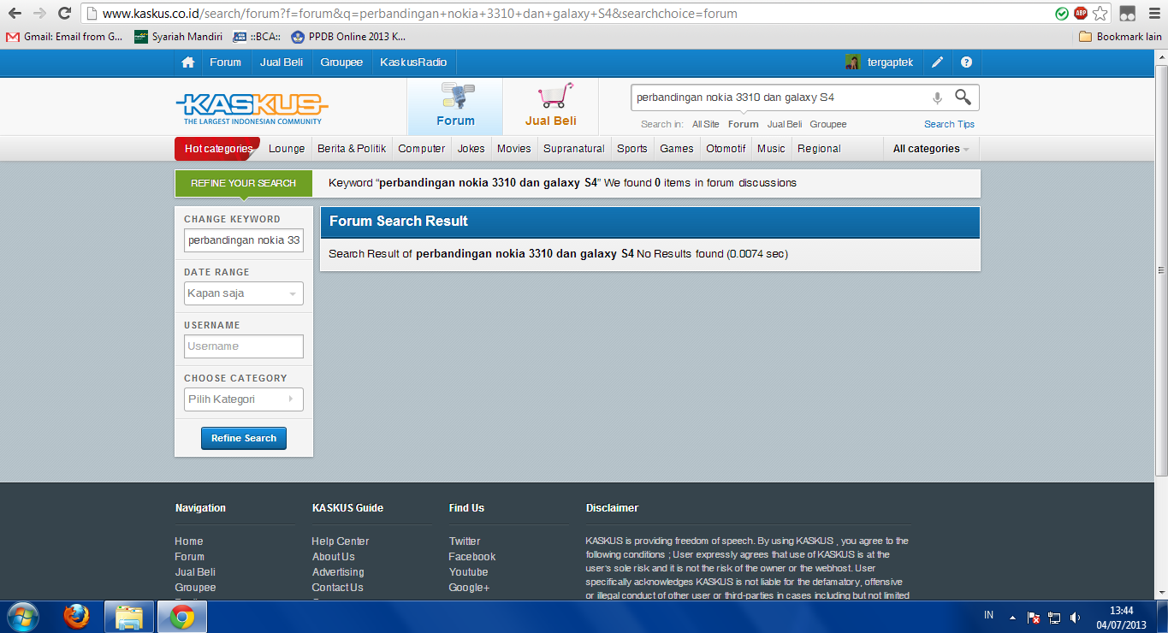The height and width of the screenshot is (633, 1168).
Task: Click Chrome taskbar icon
Action: (181, 616)
